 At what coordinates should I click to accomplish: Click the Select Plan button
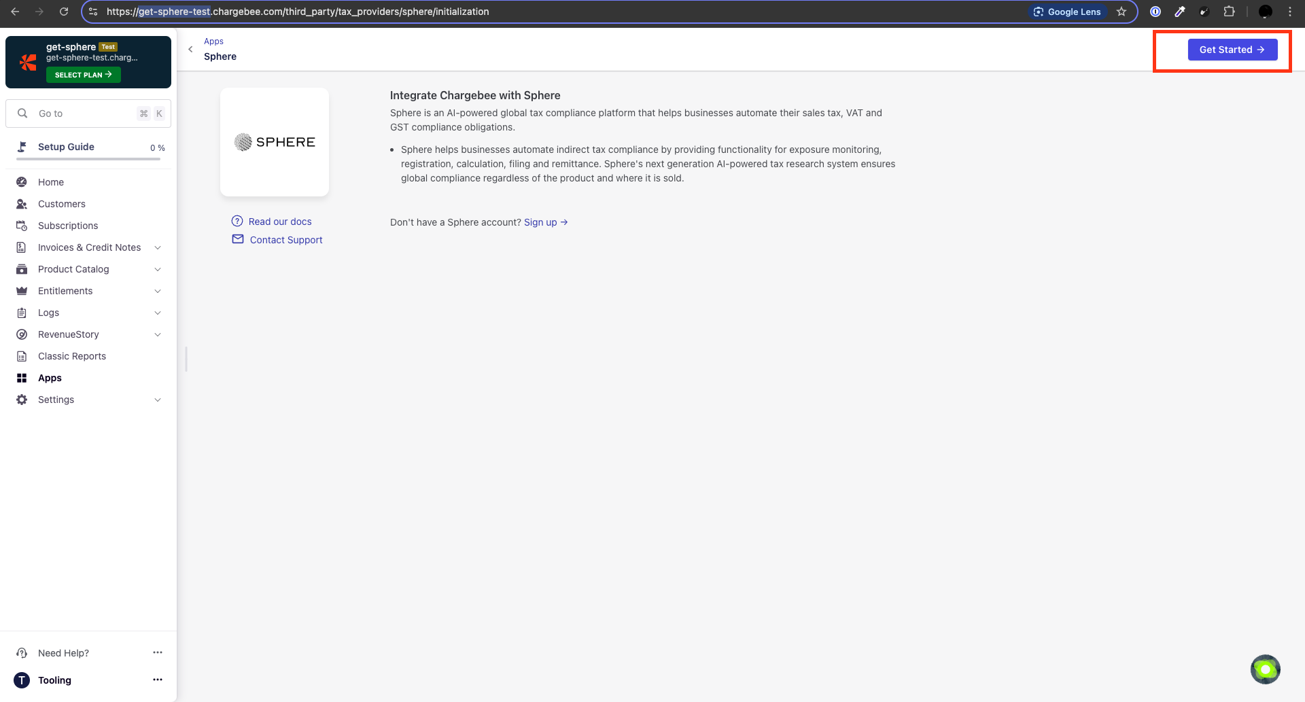point(83,75)
